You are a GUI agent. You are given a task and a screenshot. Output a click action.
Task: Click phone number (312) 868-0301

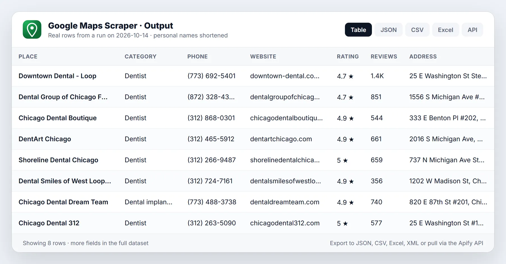pyautogui.click(x=211, y=118)
